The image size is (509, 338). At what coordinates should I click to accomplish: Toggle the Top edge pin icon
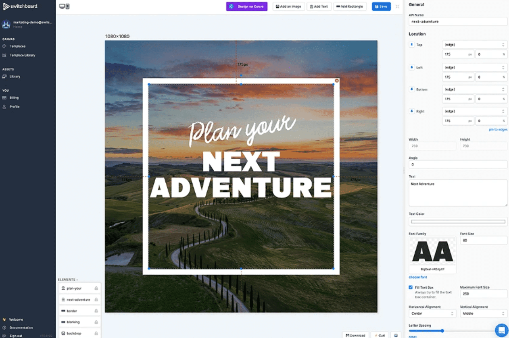412,45
